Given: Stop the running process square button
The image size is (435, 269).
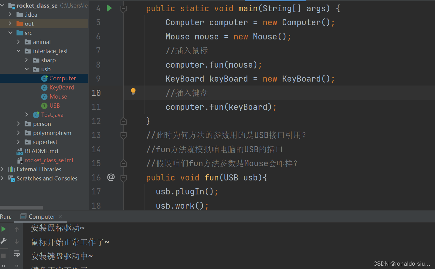Looking at the screenshot, I should tap(3, 256).
